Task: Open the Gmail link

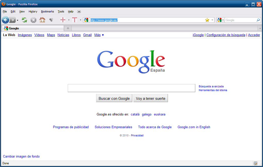Action: (87, 35)
